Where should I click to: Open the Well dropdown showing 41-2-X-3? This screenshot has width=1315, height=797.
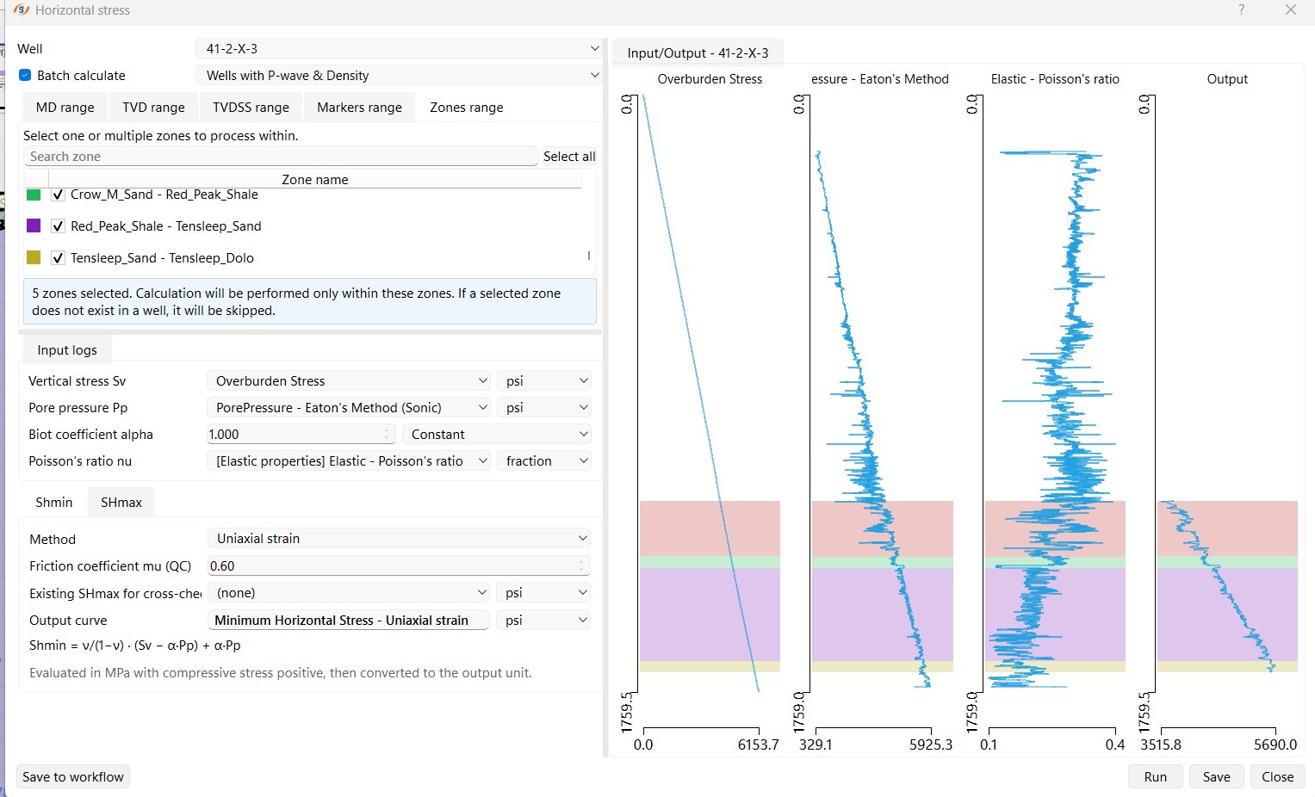coord(399,49)
